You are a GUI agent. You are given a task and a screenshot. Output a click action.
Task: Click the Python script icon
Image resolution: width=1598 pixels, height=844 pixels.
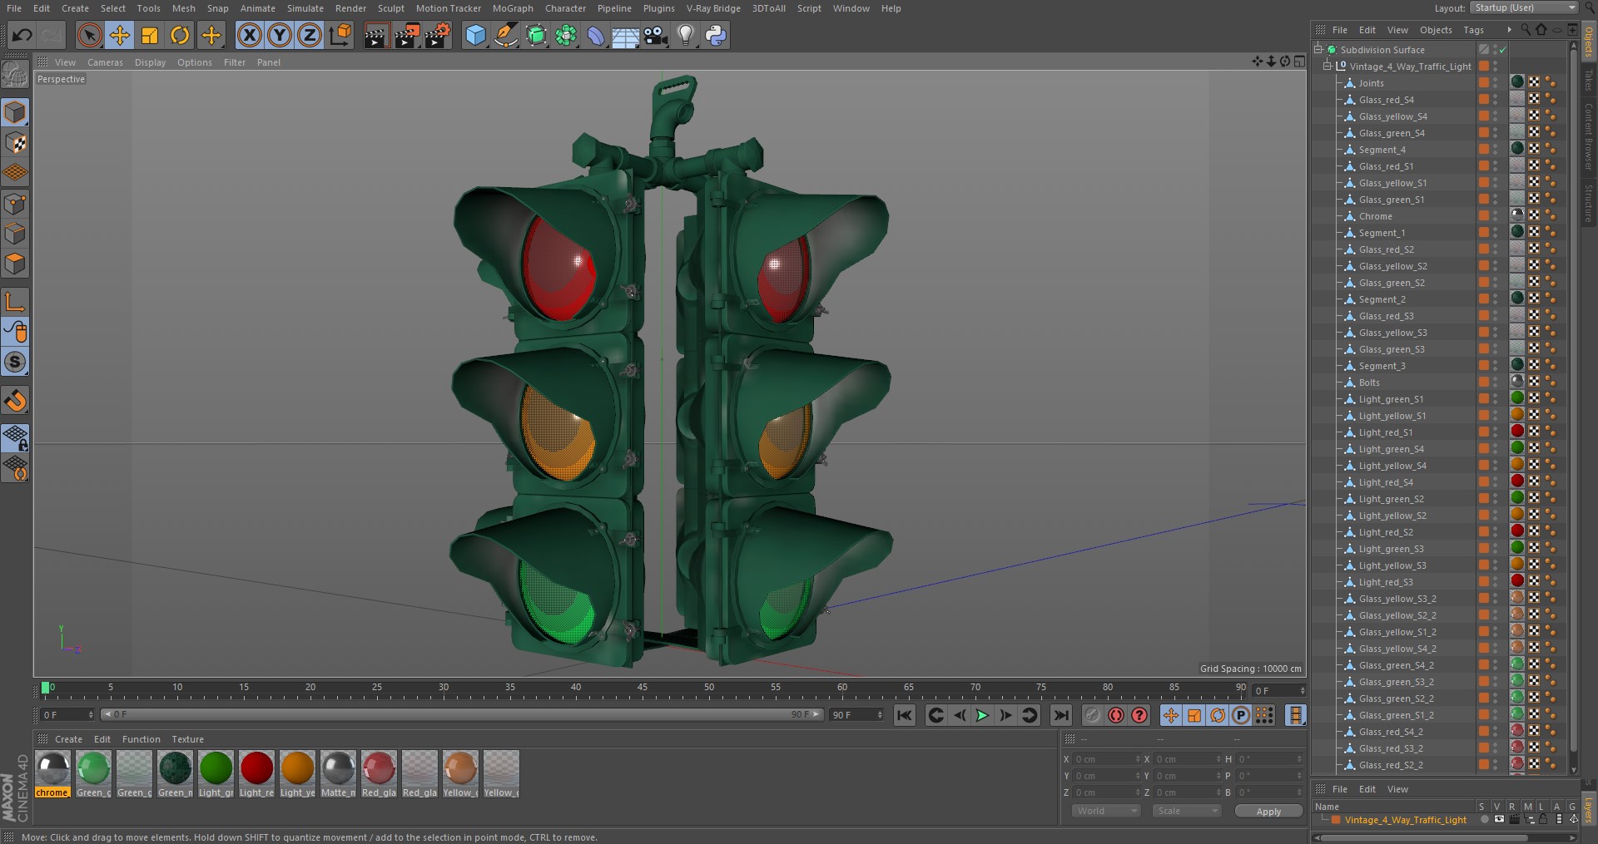click(716, 35)
